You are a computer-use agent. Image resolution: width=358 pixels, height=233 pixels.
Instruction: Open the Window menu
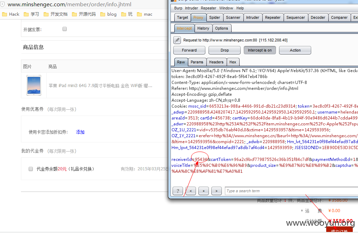coord(226,8)
